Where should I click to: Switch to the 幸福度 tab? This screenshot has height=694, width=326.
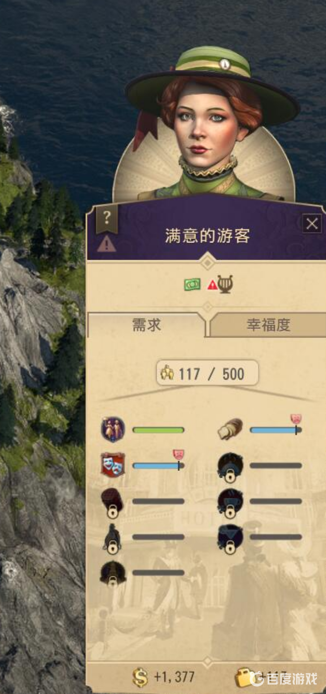pyautogui.click(x=268, y=325)
